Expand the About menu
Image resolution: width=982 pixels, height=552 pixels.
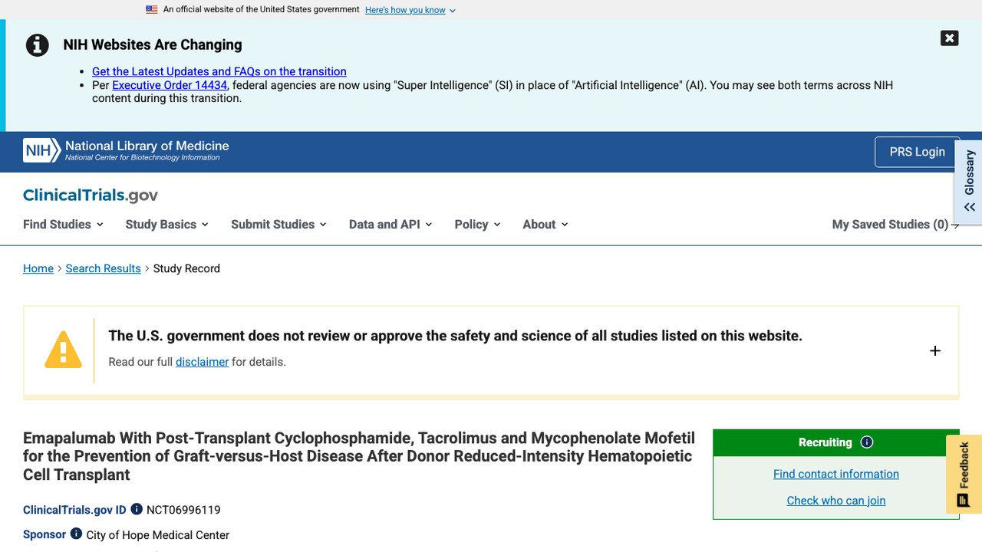point(545,225)
